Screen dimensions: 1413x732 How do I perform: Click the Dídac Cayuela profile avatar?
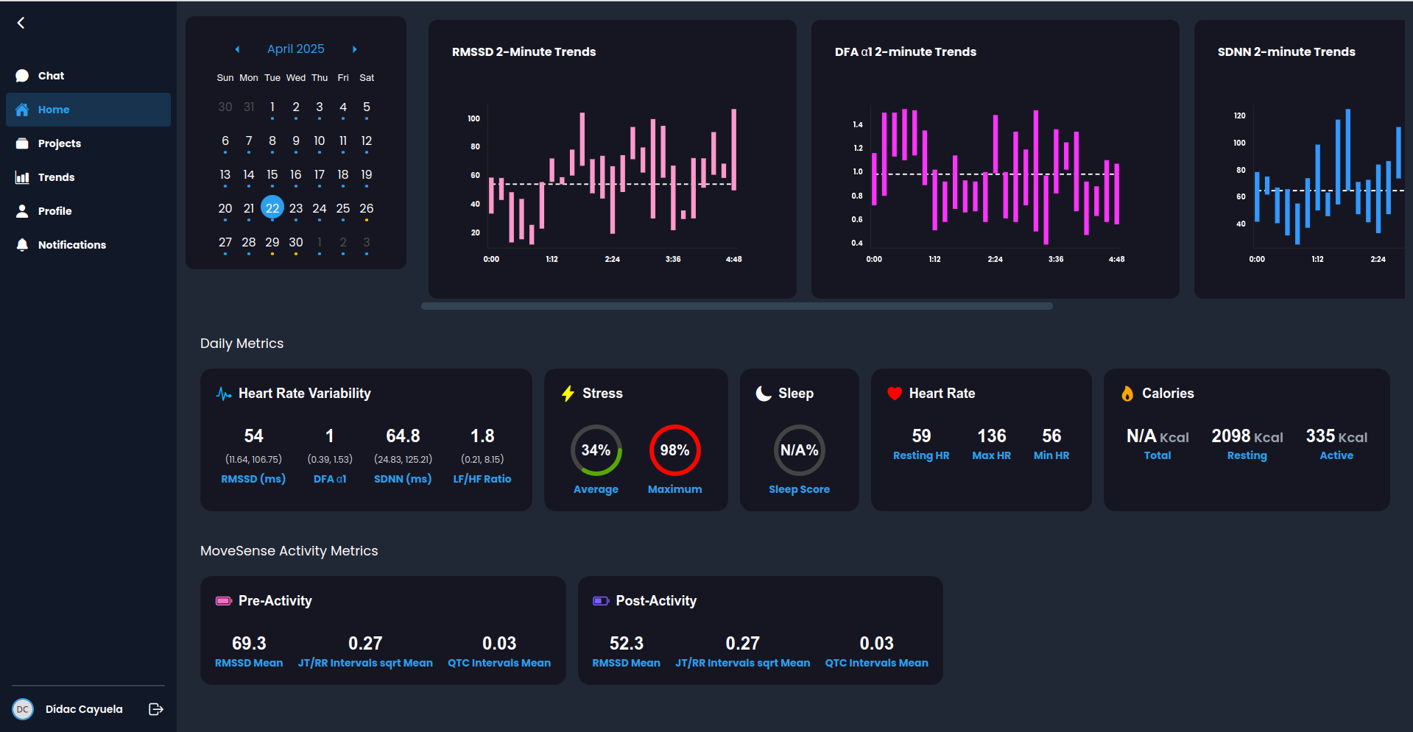pyautogui.click(x=23, y=708)
